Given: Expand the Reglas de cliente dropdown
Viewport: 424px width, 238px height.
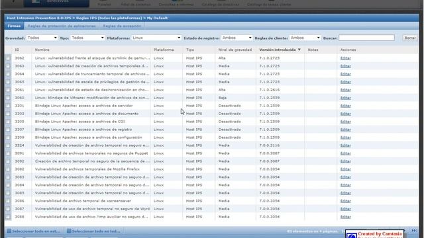Looking at the screenshot, I should click(x=305, y=38).
